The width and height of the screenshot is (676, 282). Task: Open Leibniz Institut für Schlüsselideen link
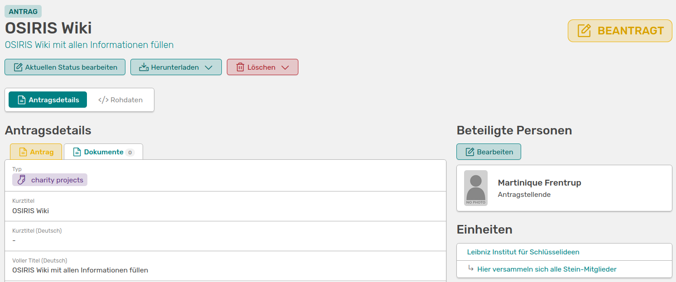coord(523,252)
